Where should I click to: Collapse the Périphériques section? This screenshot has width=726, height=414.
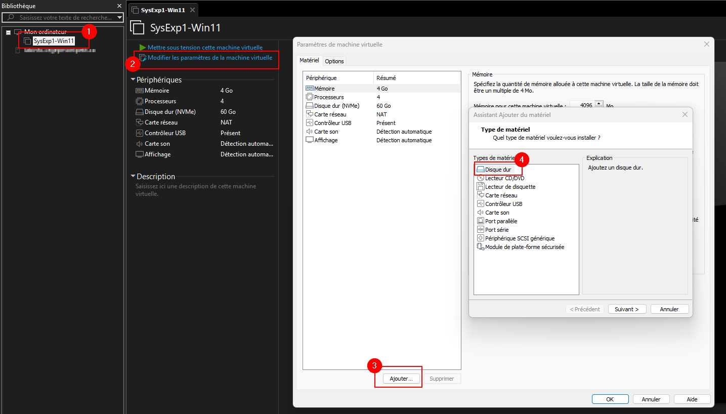tap(133, 79)
